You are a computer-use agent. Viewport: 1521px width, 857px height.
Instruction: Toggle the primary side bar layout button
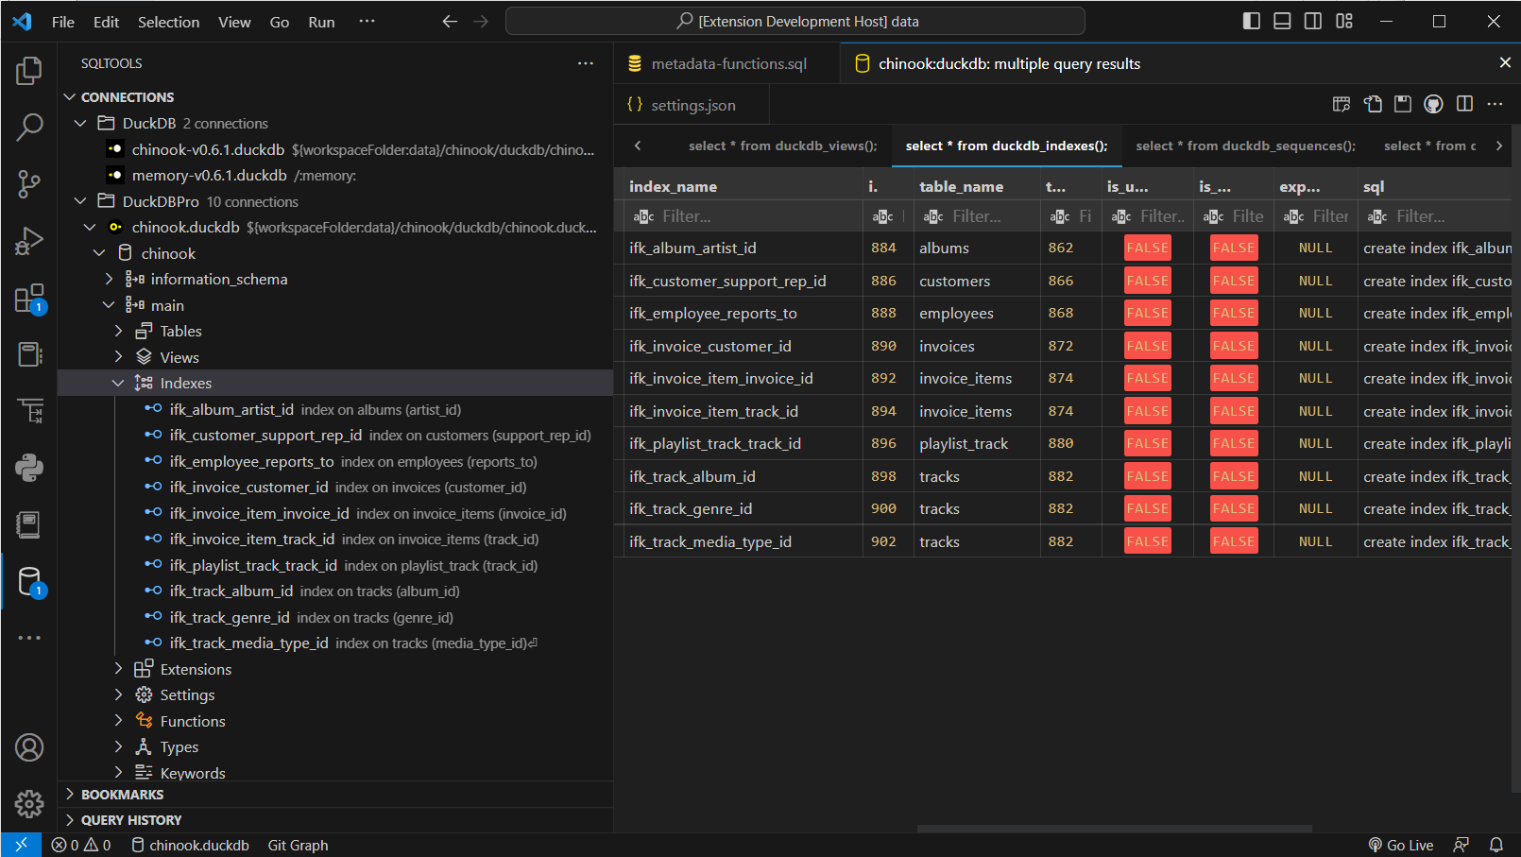pos(1251,21)
